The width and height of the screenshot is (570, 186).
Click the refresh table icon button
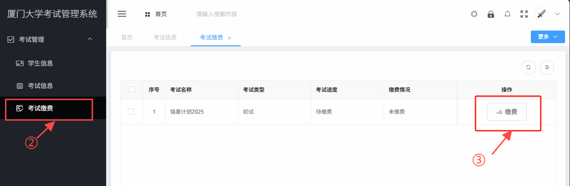click(x=529, y=67)
